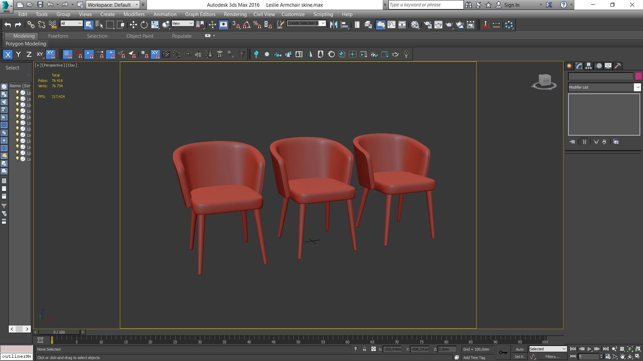Click the magenta object color swatch
This screenshot has height=361, width=643.
(x=638, y=76)
